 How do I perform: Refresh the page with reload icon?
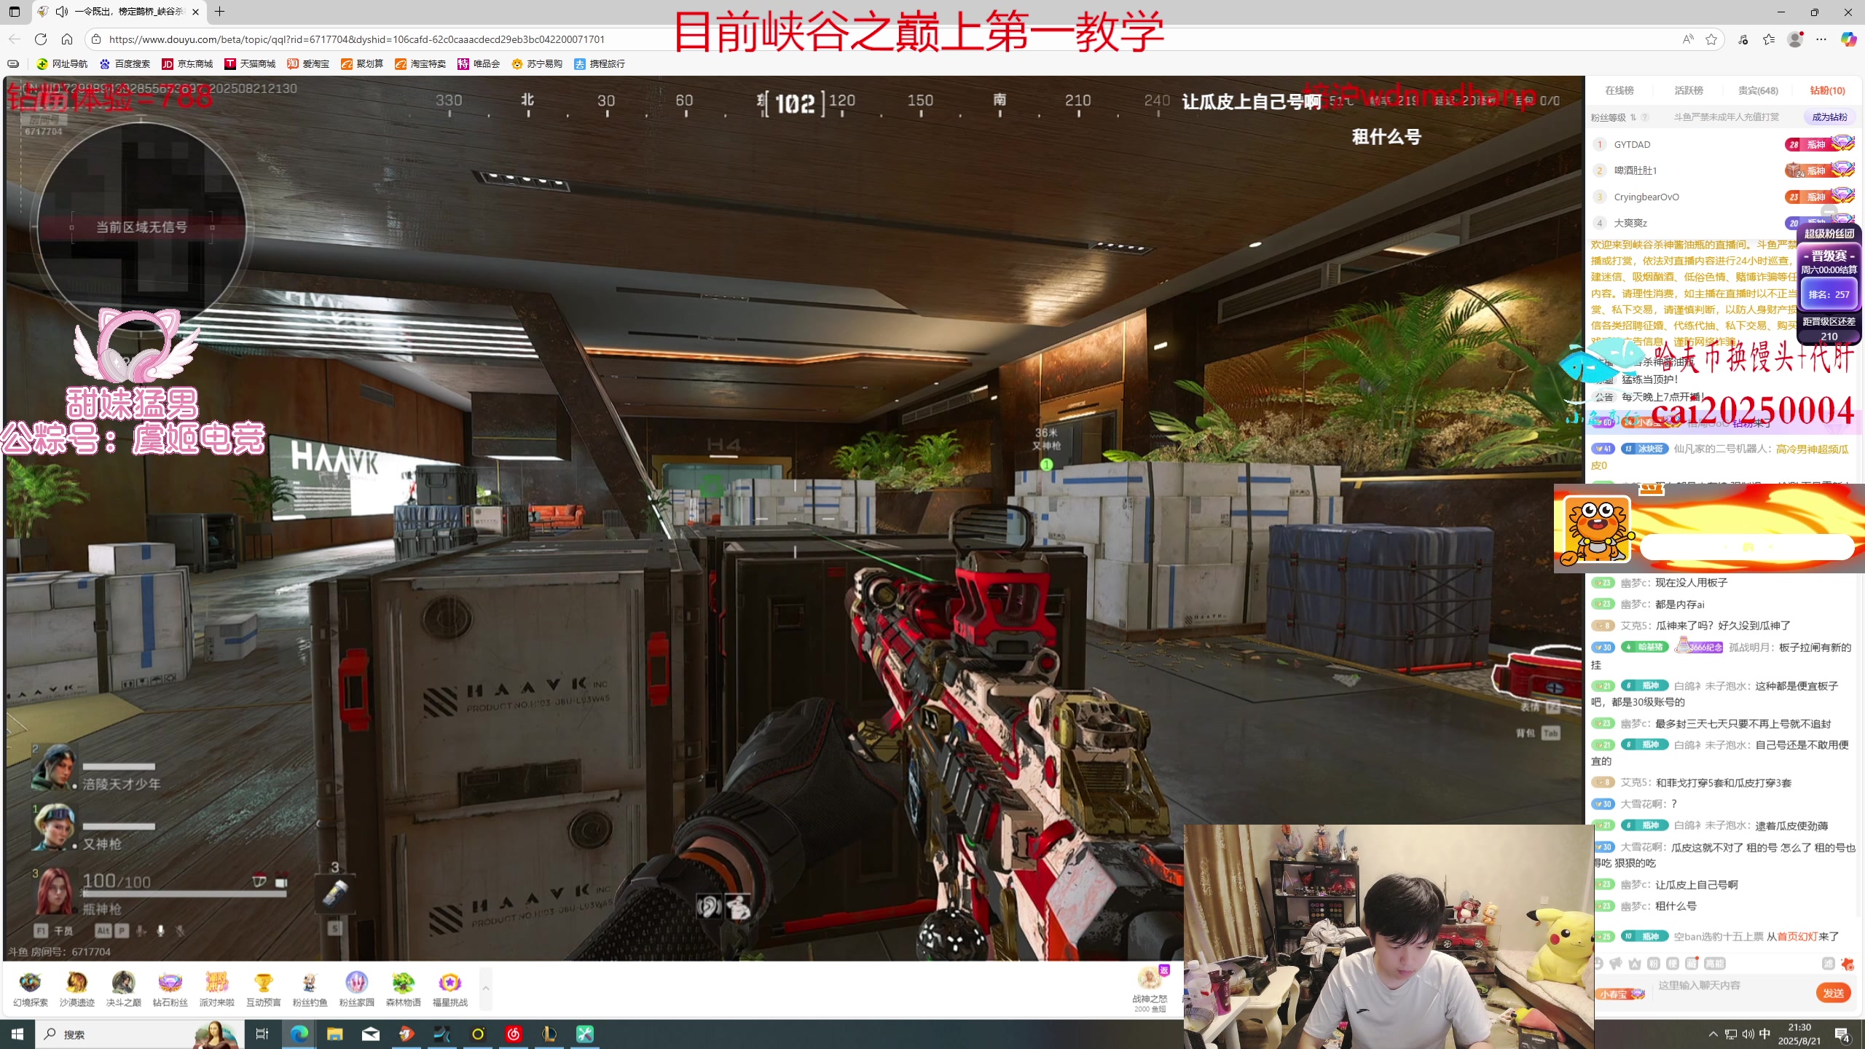click(41, 39)
